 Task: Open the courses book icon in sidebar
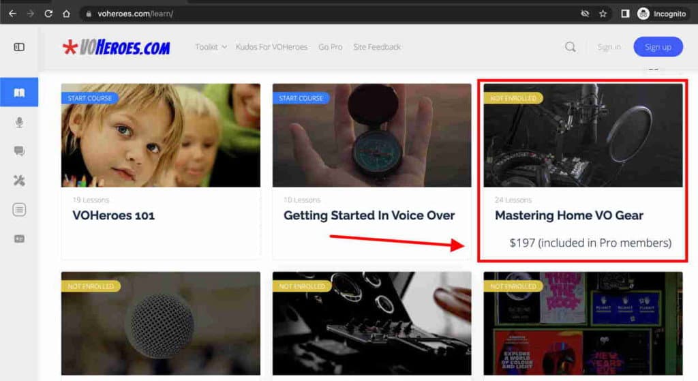point(19,93)
